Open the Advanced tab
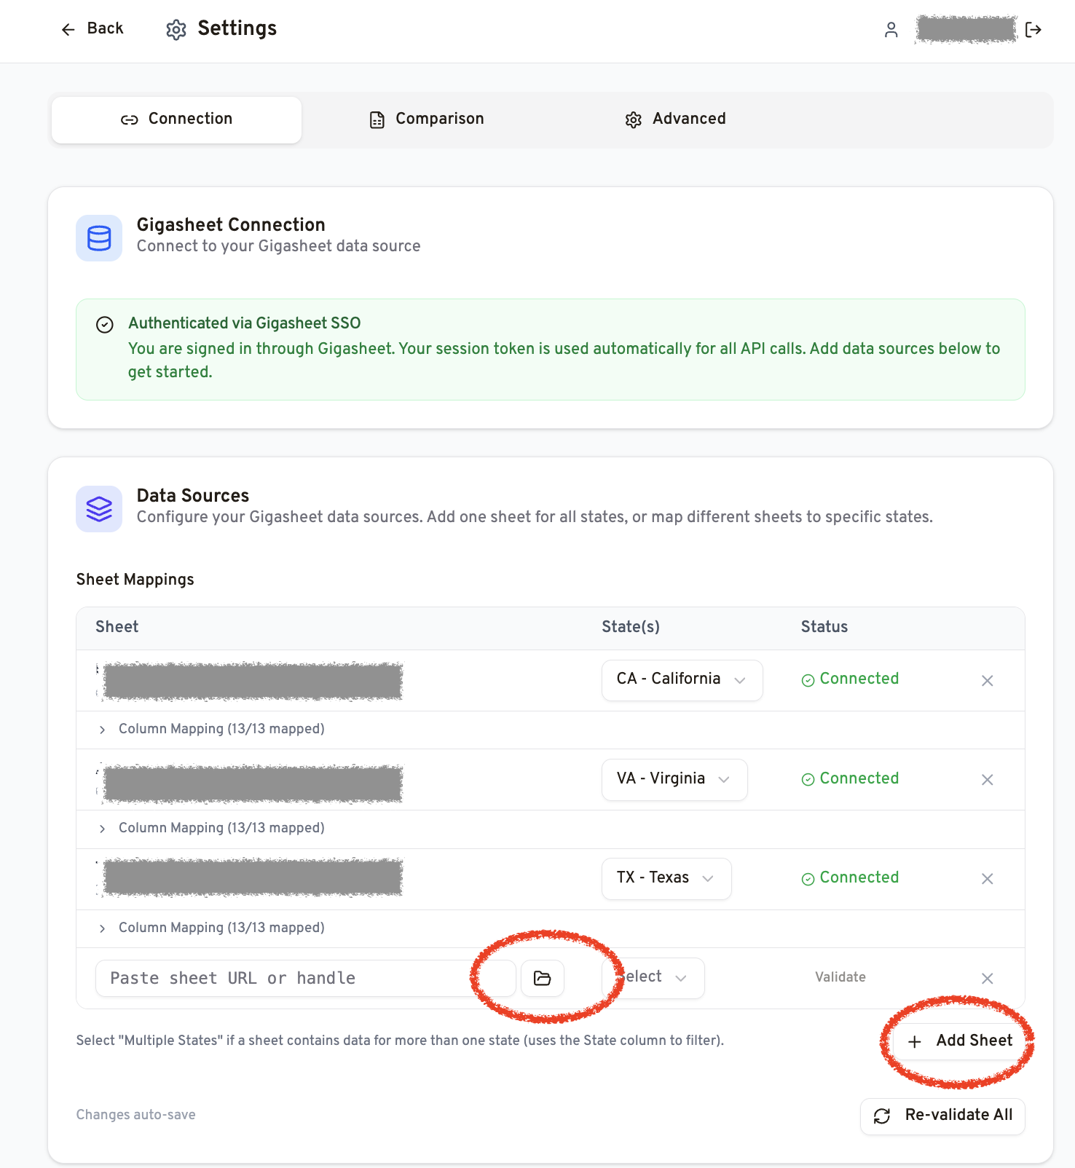The height and width of the screenshot is (1168, 1075). 675,119
